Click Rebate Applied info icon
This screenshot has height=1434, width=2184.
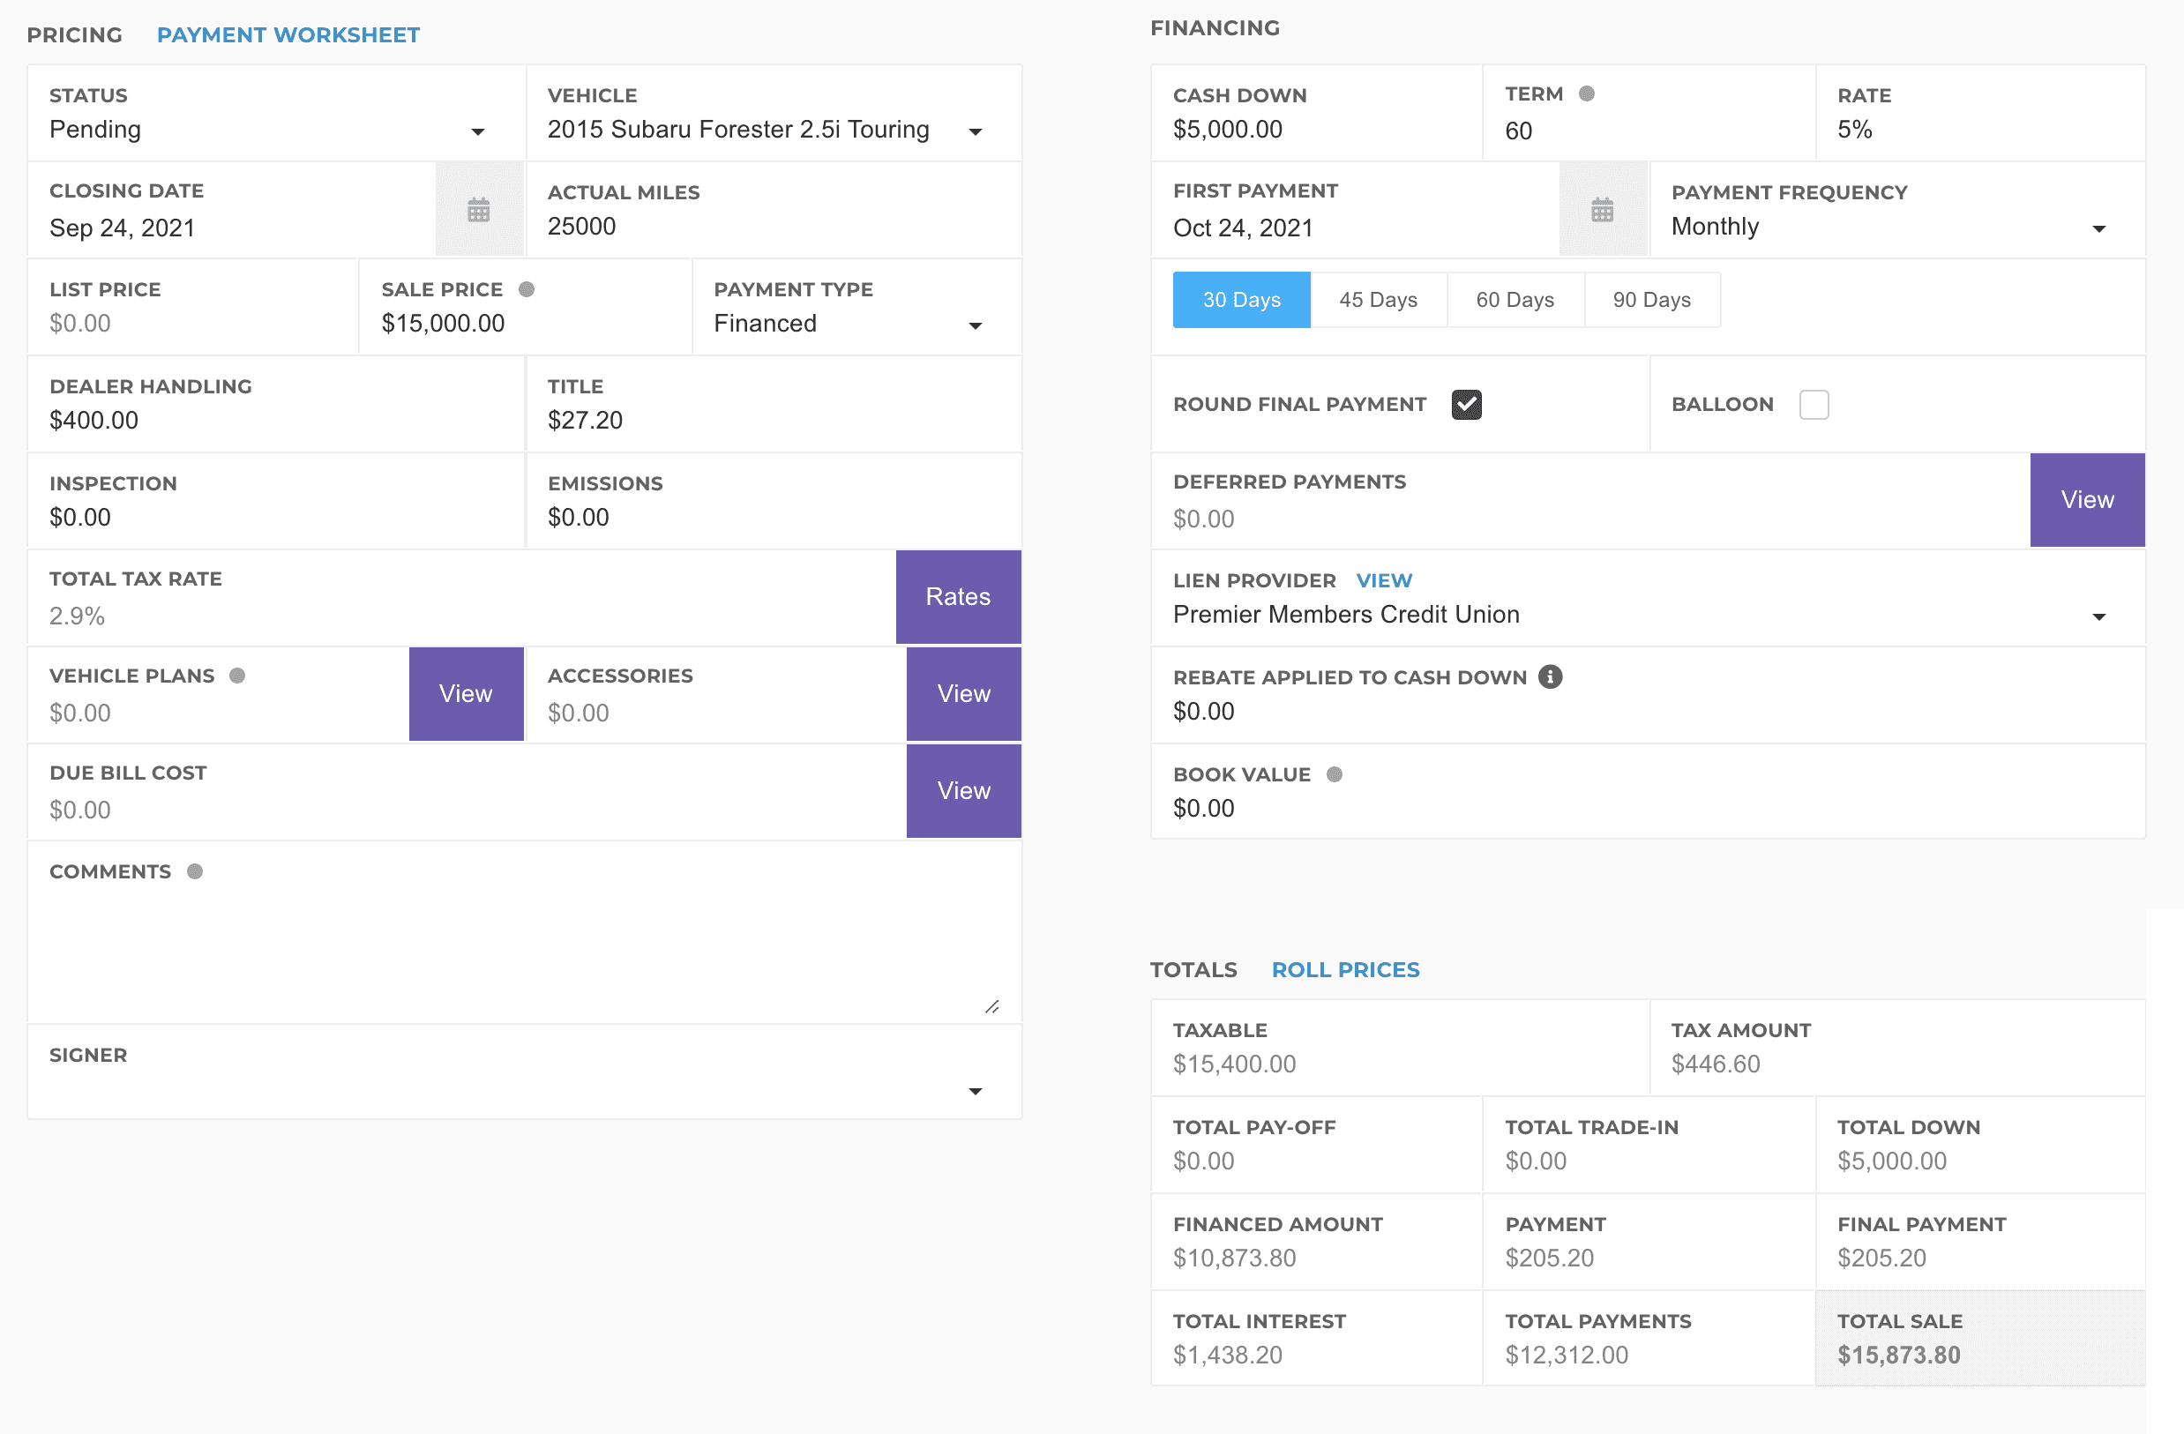(1550, 676)
